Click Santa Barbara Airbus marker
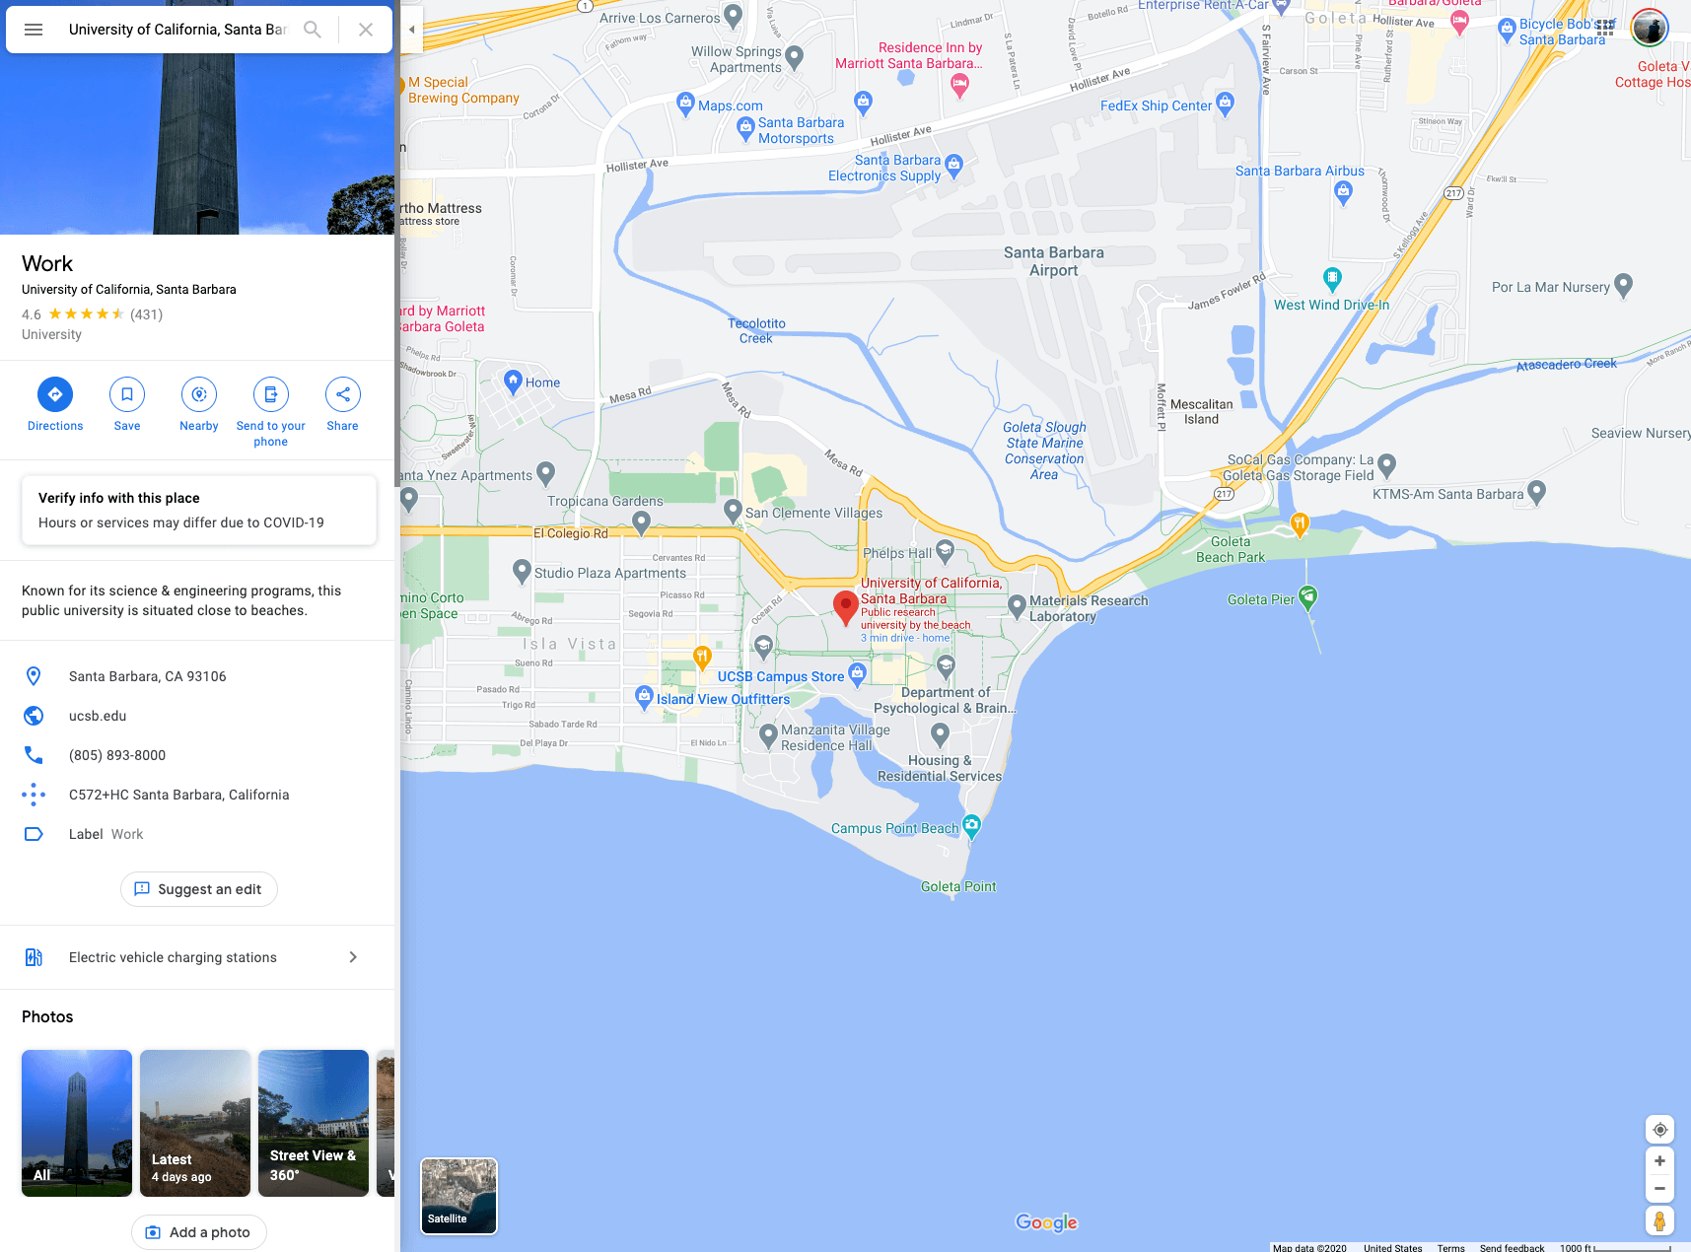Screen dimensions: 1691x1252 (1343, 193)
